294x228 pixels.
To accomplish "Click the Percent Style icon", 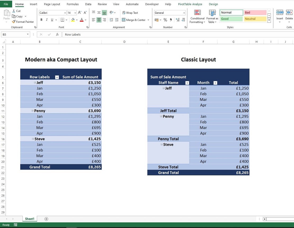I will (x=166, y=20).
